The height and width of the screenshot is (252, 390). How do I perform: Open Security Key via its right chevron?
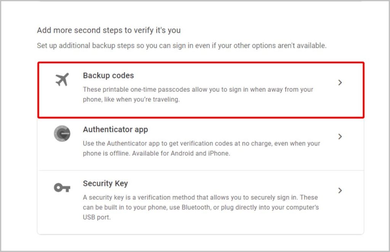click(340, 190)
